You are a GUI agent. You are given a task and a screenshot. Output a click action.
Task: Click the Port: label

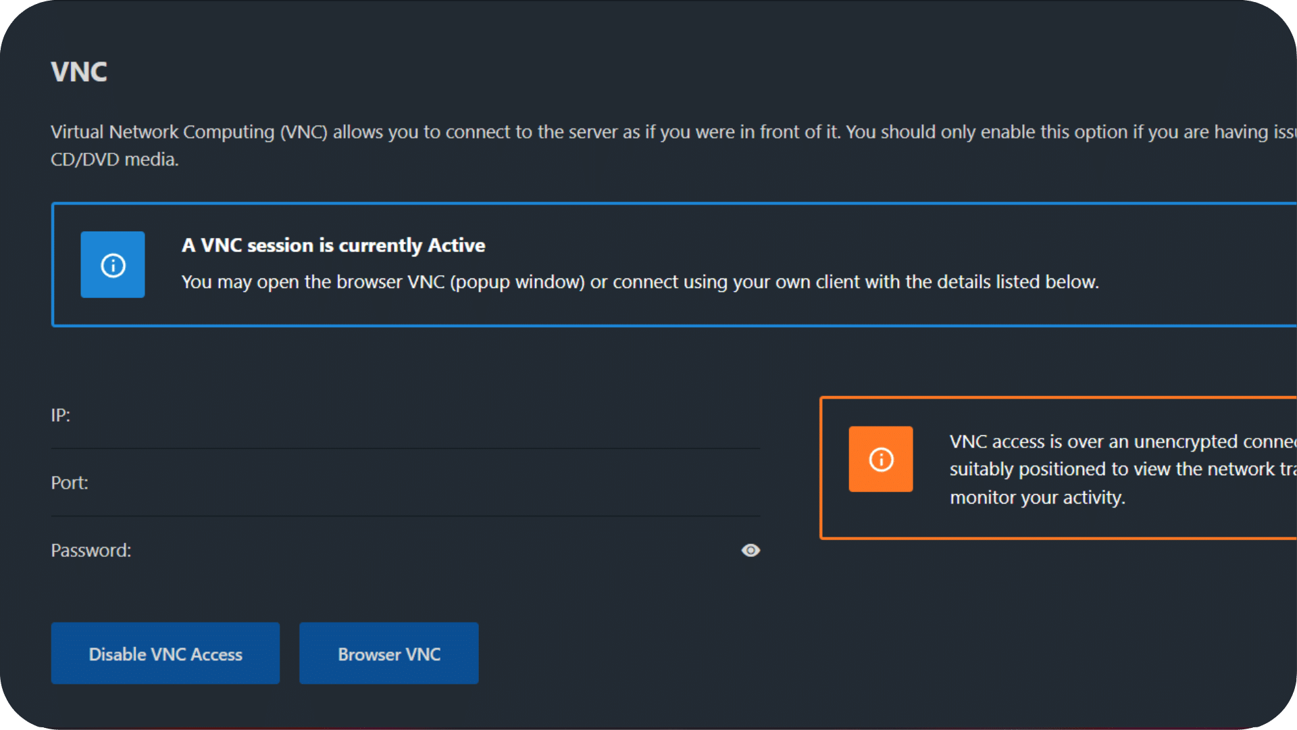point(70,483)
